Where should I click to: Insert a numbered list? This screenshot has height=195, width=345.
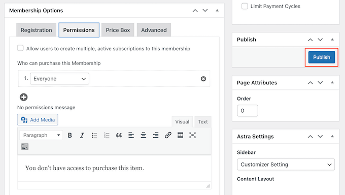pyautogui.click(x=107, y=135)
